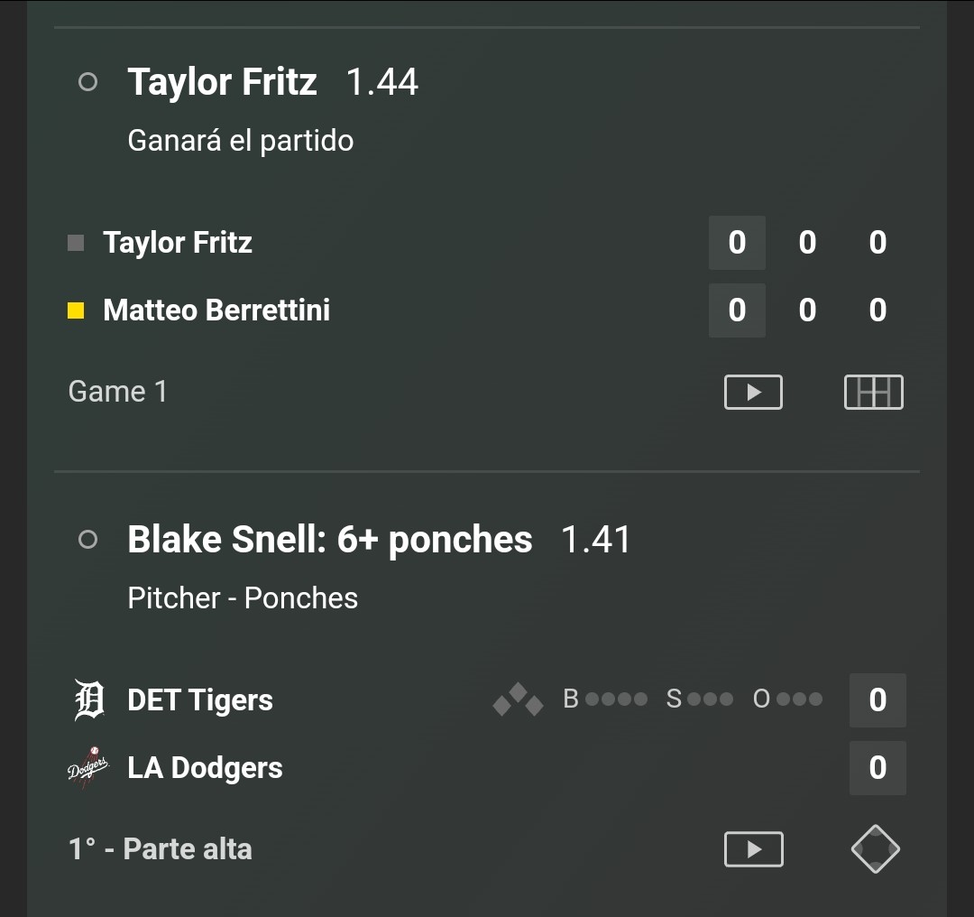
Task: Show baseball diamond field view
Action: pyautogui.click(x=875, y=849)
